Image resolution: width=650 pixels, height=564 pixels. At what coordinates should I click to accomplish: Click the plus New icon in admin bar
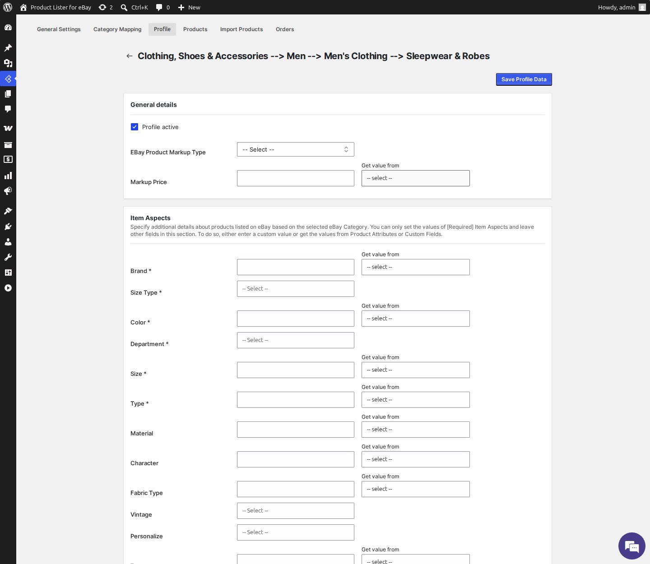181,7
